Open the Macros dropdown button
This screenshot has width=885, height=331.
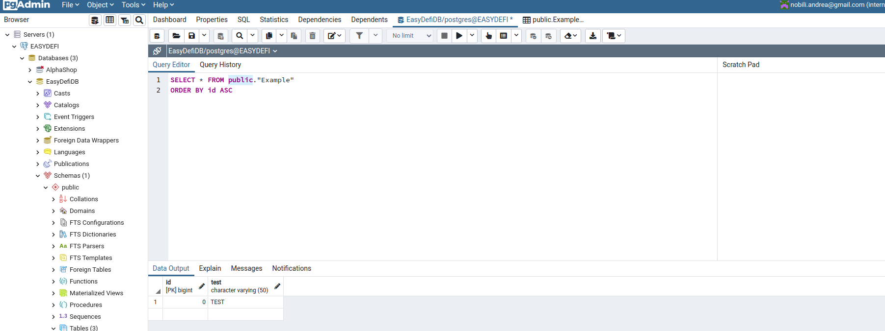(x=614, y=36)
